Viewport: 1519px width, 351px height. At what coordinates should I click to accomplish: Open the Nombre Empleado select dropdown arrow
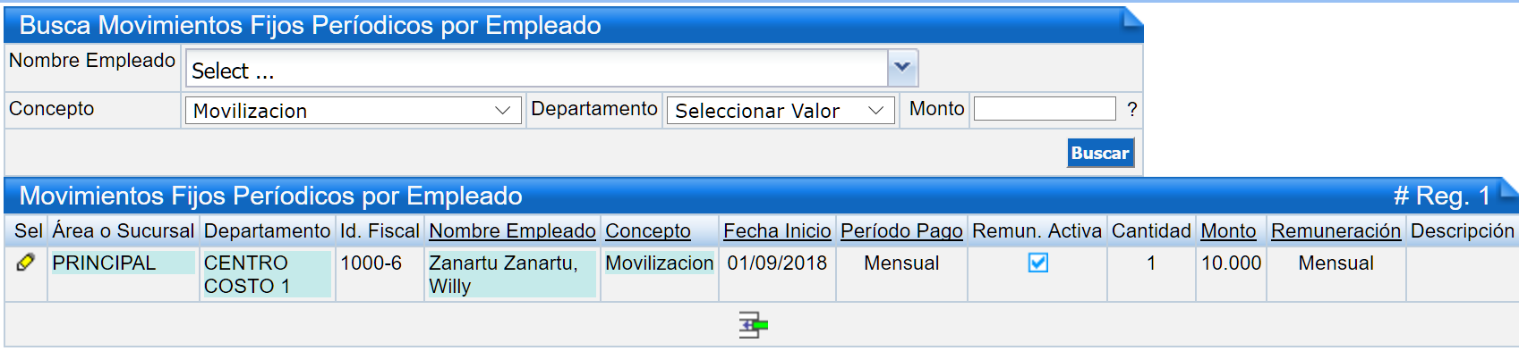[902, 68]
